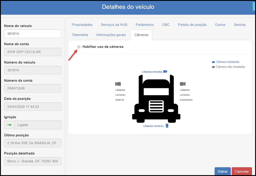Viewport: 256px width, 176px height.
Task: Click the Data da posição field
Action: point(33,106)
